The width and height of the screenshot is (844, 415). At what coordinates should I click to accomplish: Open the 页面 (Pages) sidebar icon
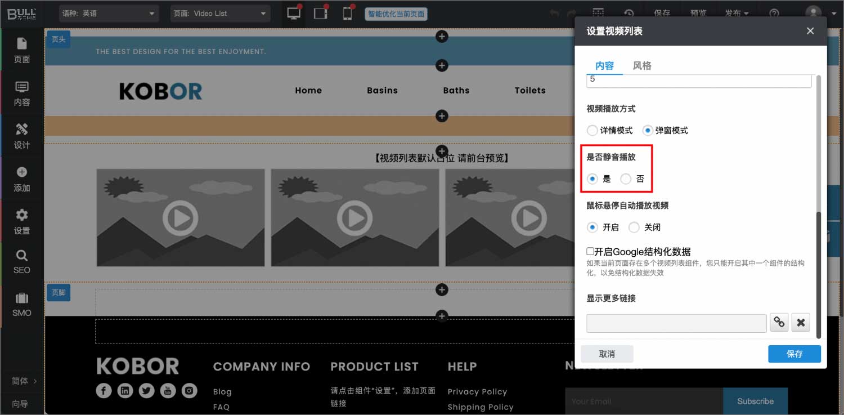[x=22, y=50]
